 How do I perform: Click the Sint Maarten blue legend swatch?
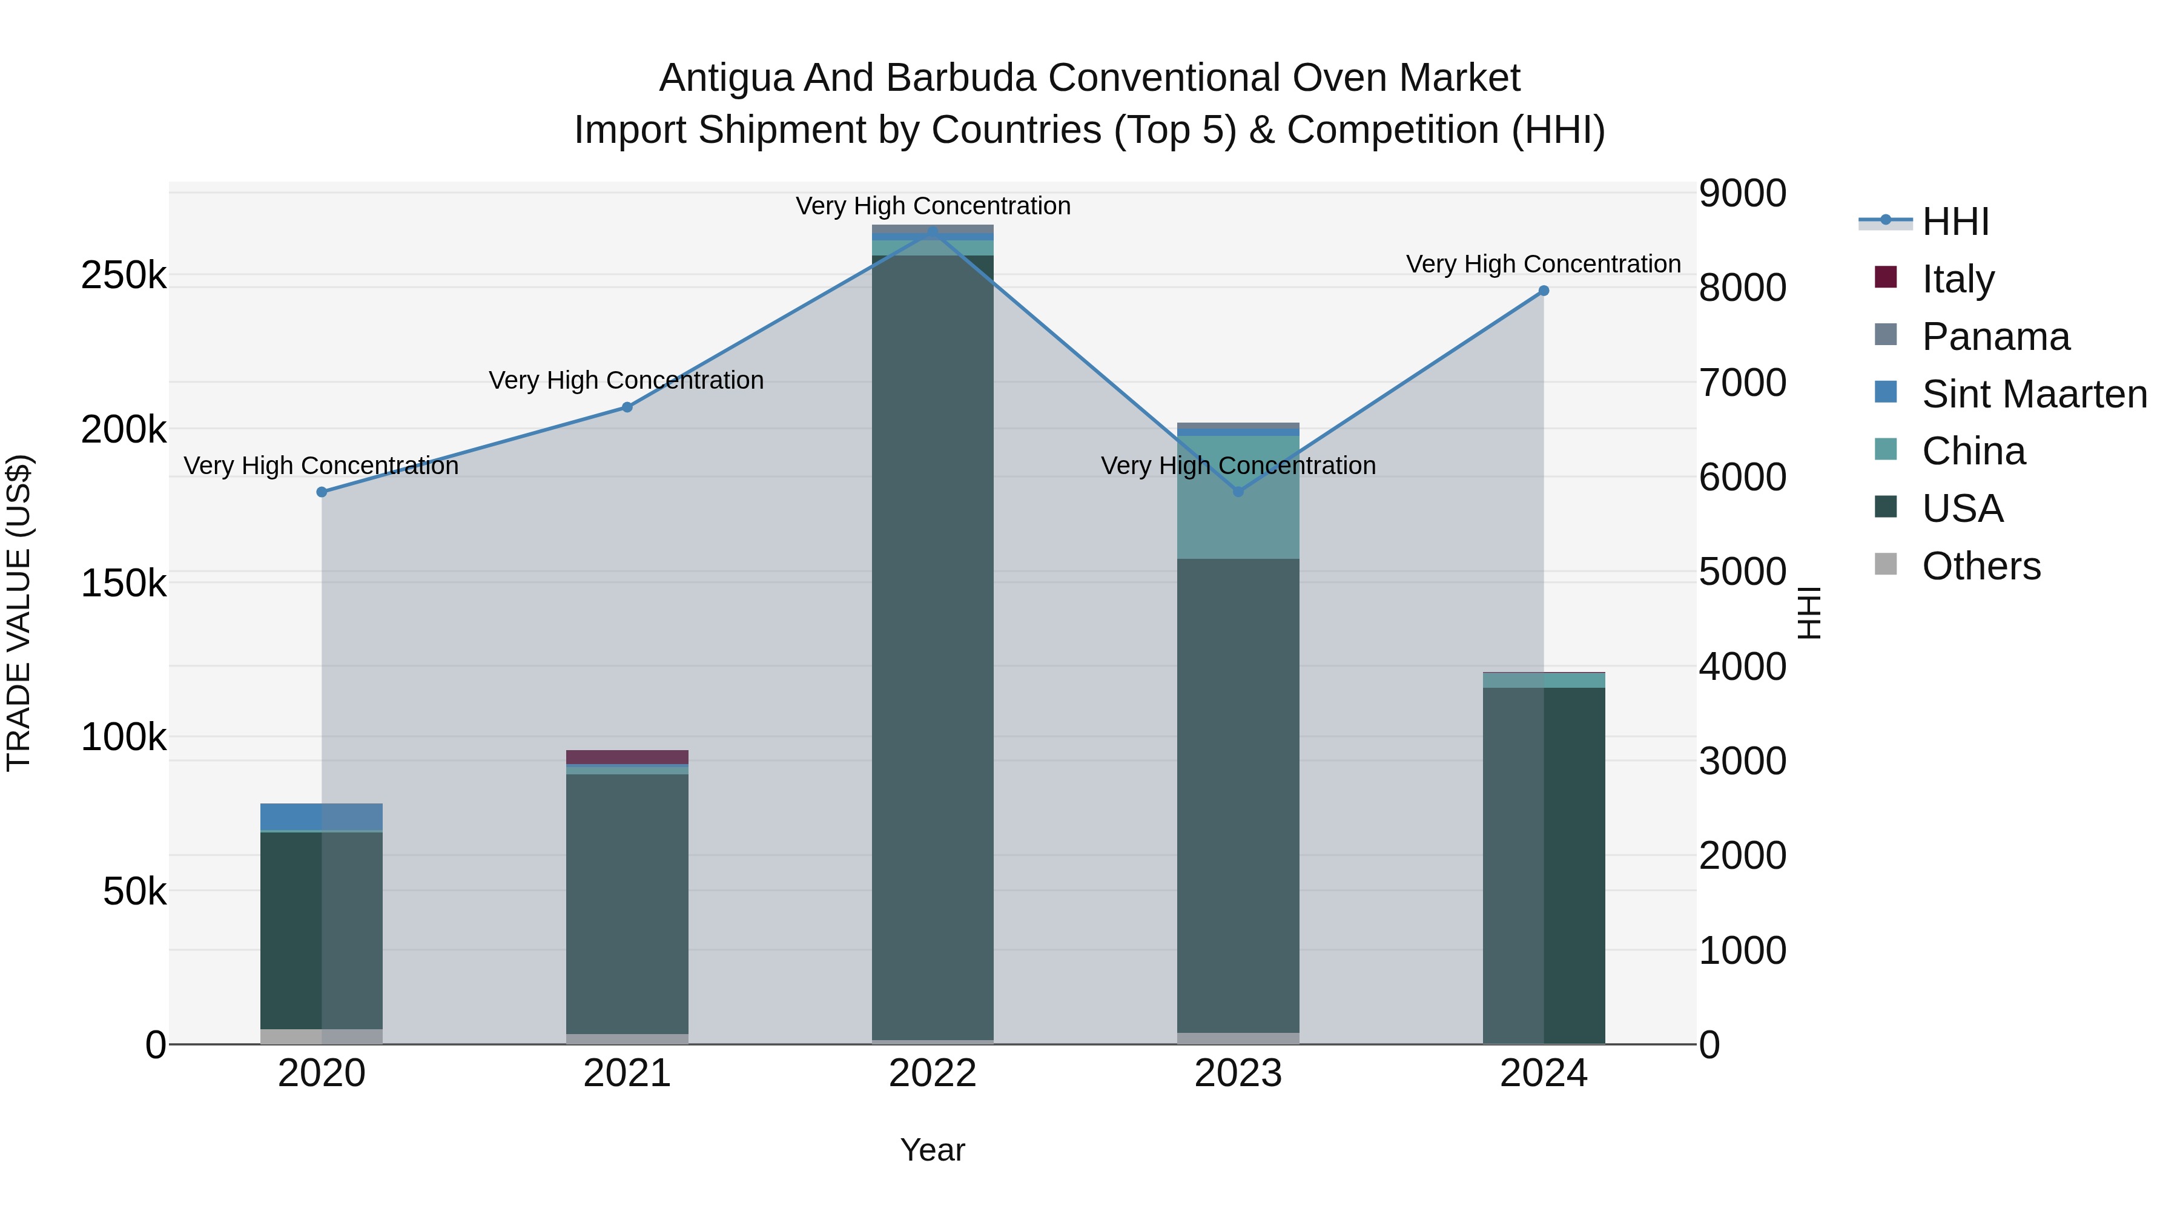(x=1886, y=392)
